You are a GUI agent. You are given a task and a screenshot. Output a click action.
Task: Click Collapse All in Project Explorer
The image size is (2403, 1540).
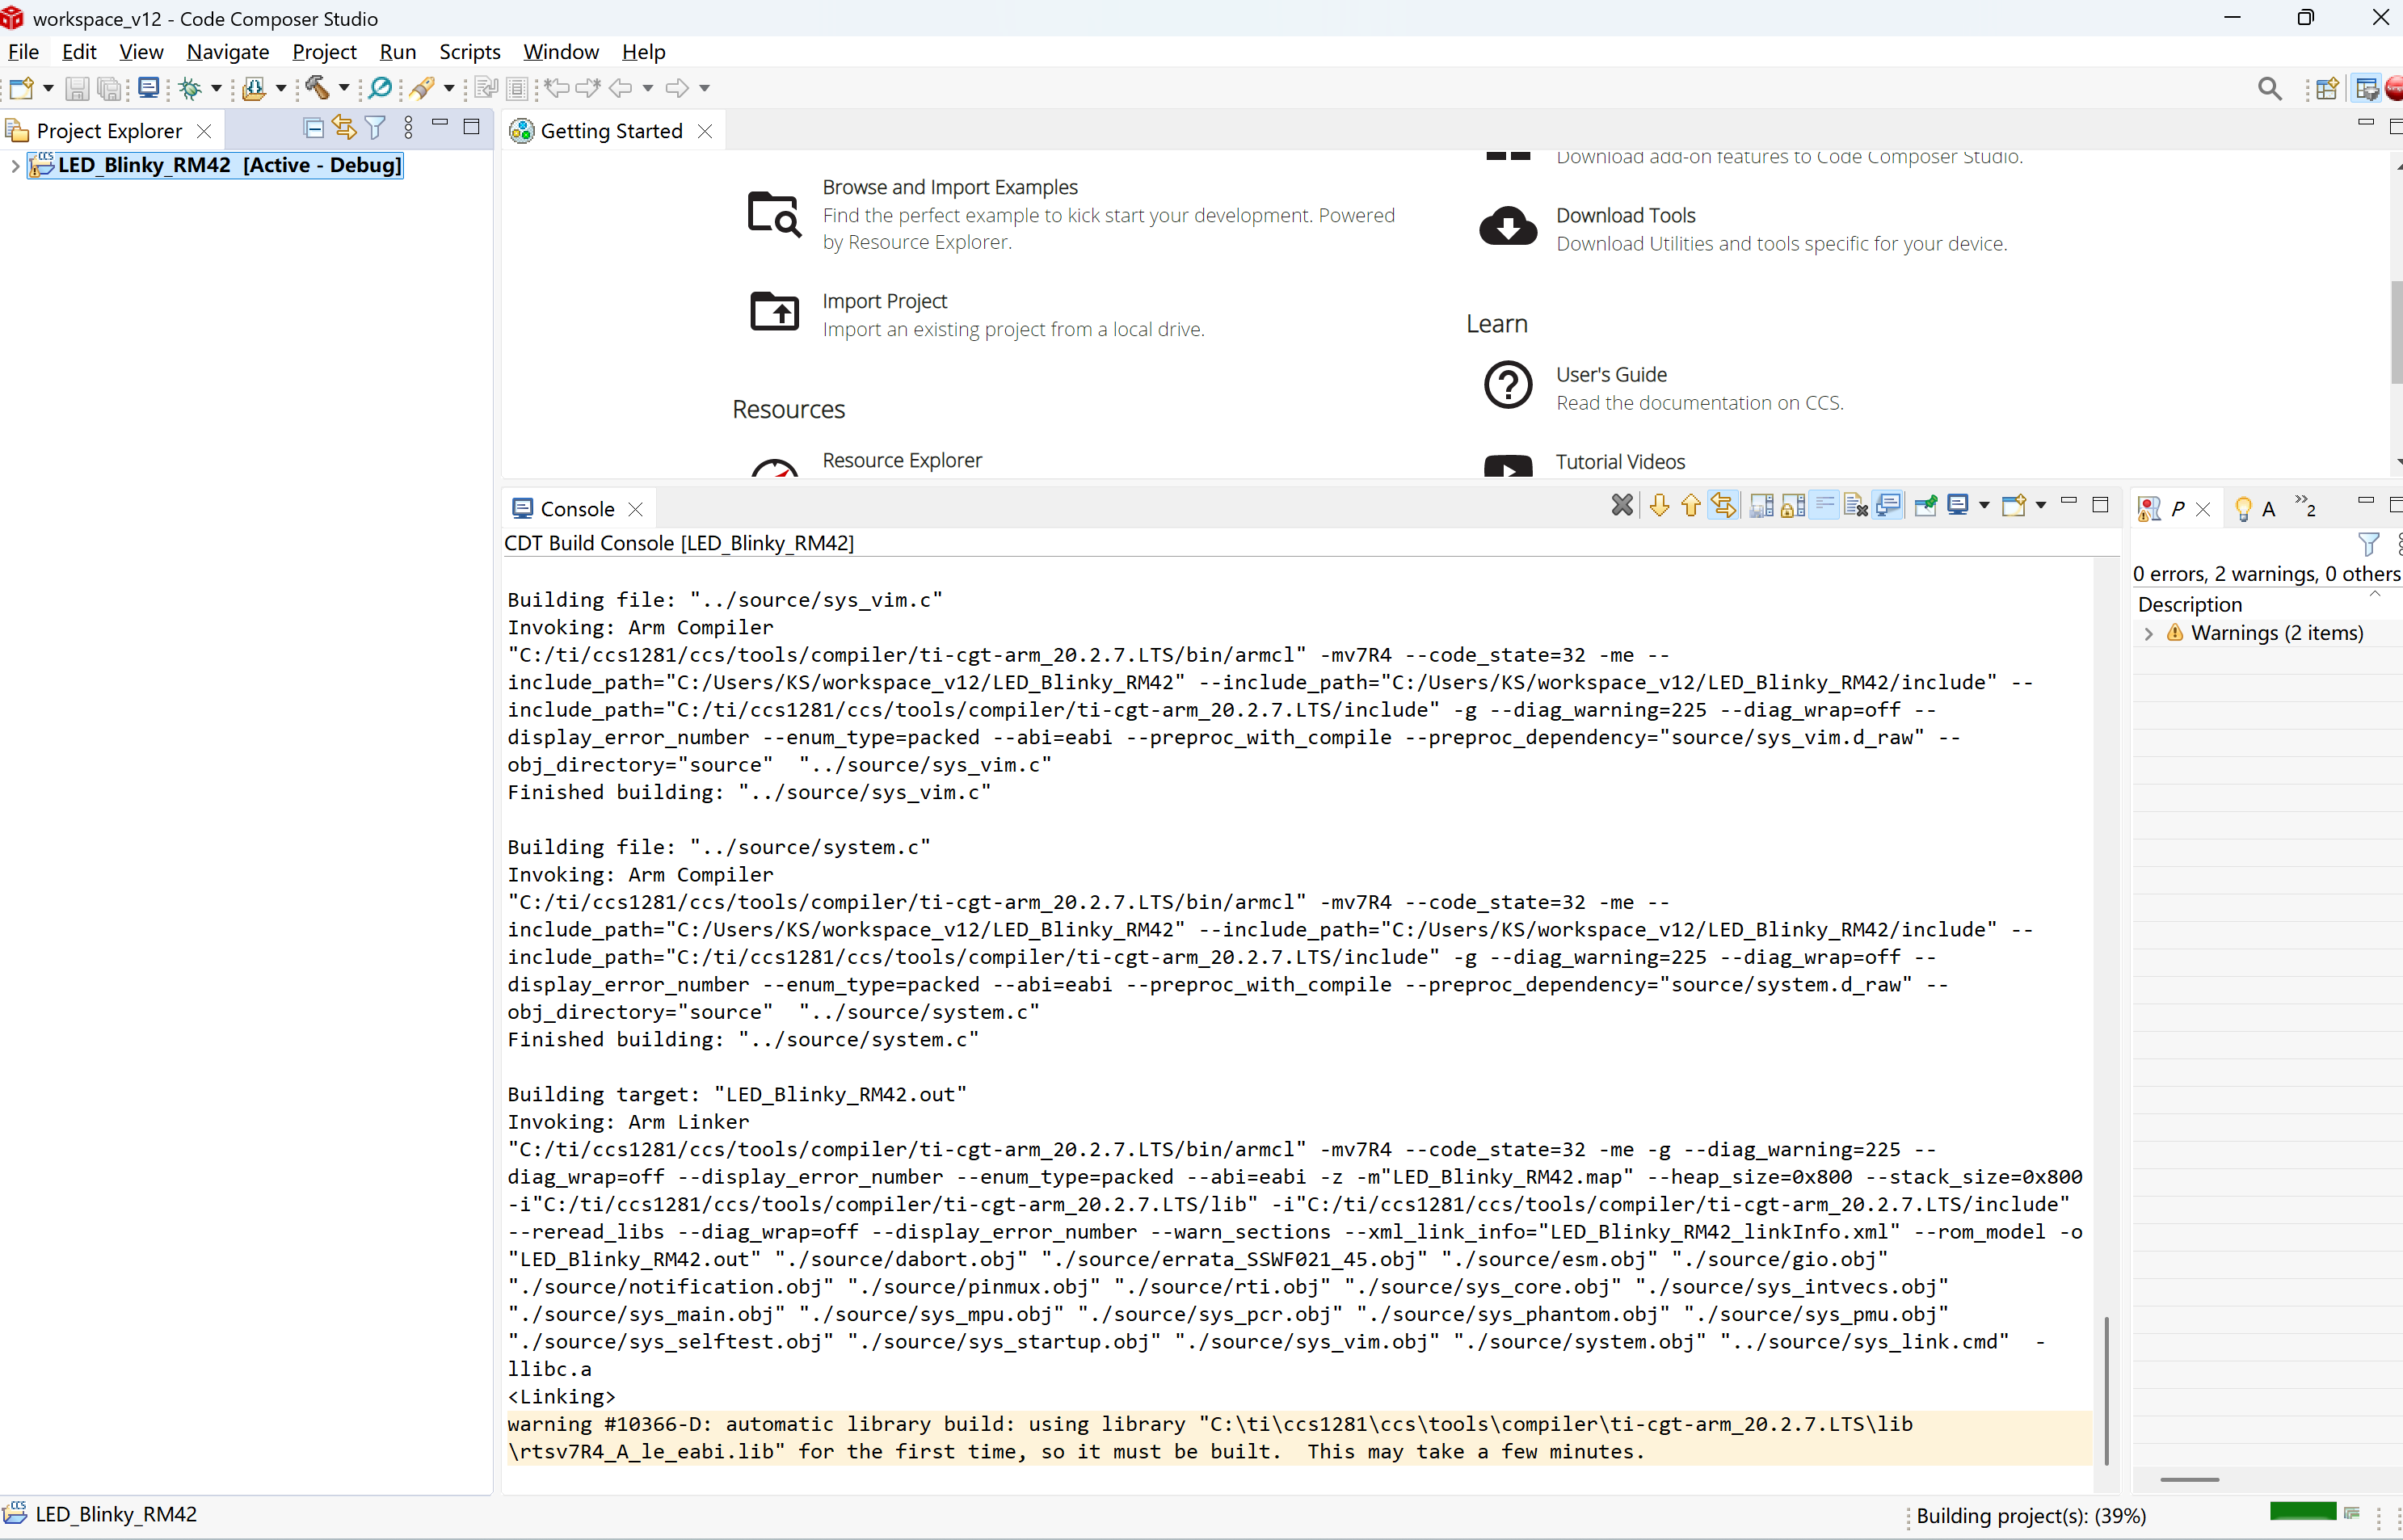pos(313,128)
